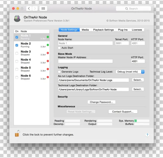Click the Rendering progress bar

tap(105, 121)
